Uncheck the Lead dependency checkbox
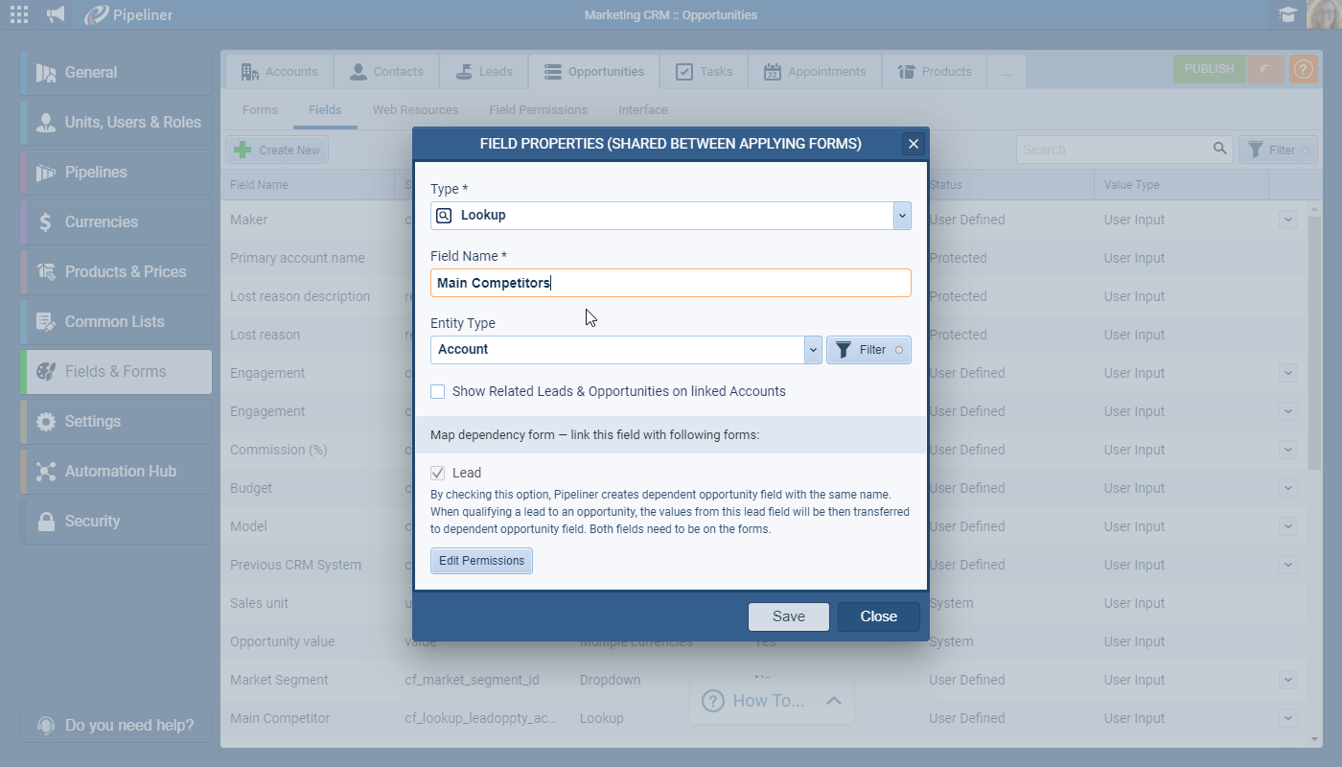Image resolution: width=1342 pixels, height=767 pixels. tap(438, 472)
